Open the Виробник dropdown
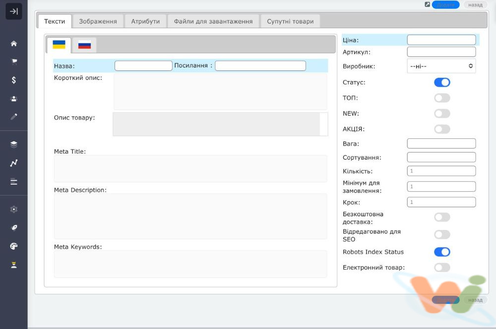 (441, 66)
